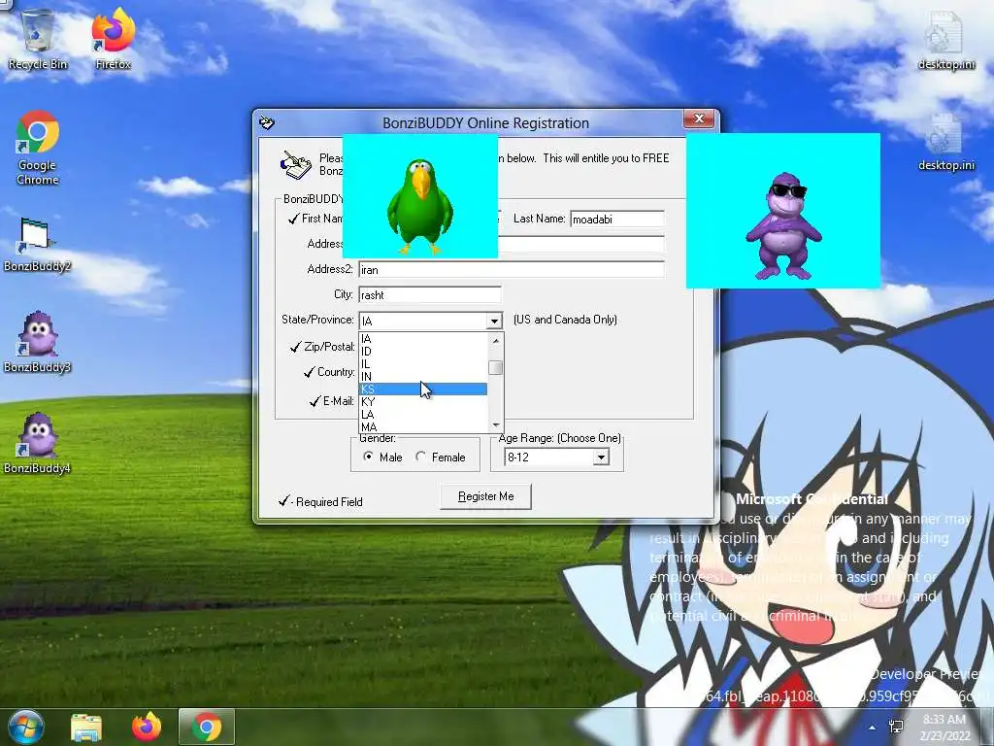Click the Address2 field containing iran
This screenshot has width=994, height=746.
pyautogui.click(x=512, y=270)
